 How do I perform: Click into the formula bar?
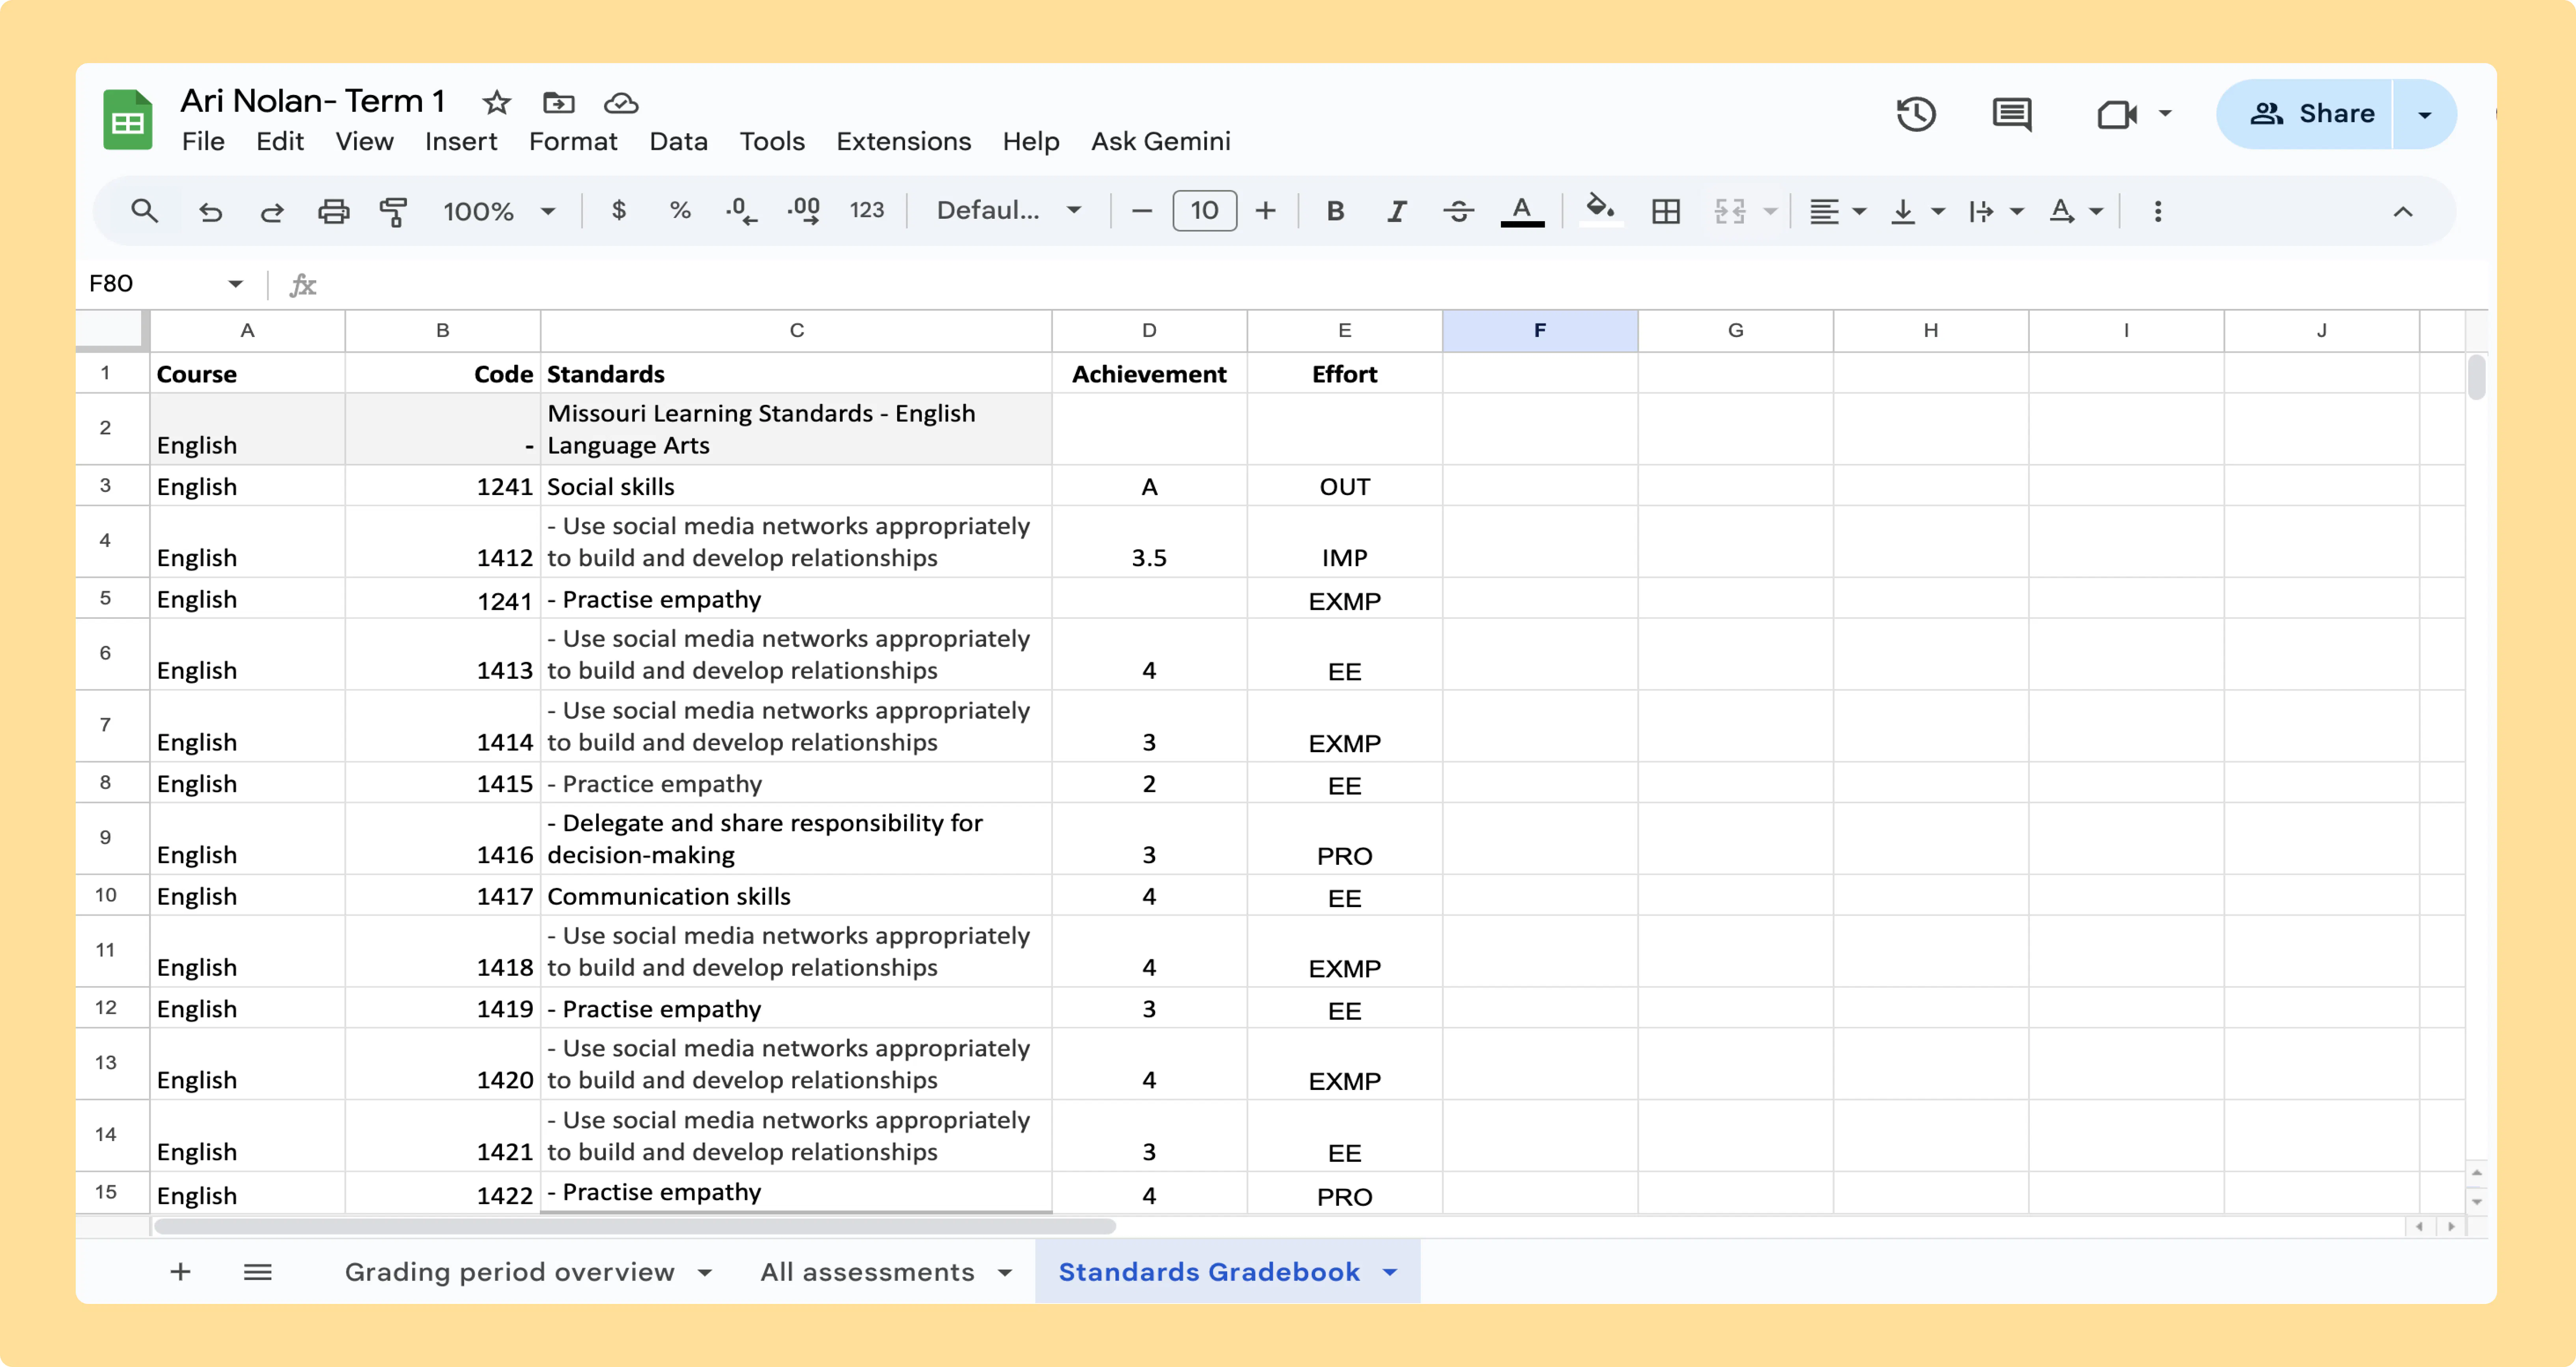tap(1400, 284)
